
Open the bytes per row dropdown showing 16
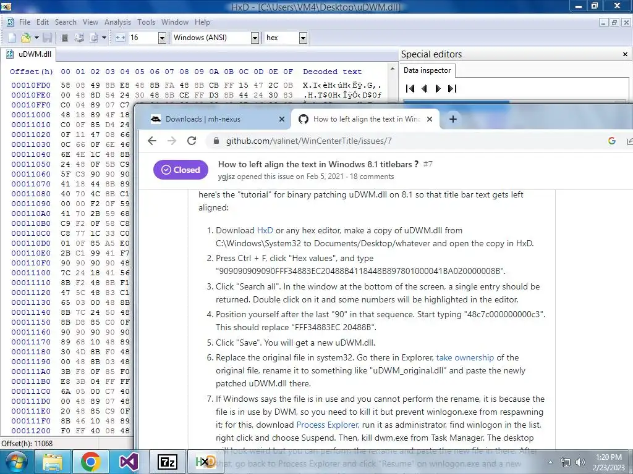tap(162, 38)
